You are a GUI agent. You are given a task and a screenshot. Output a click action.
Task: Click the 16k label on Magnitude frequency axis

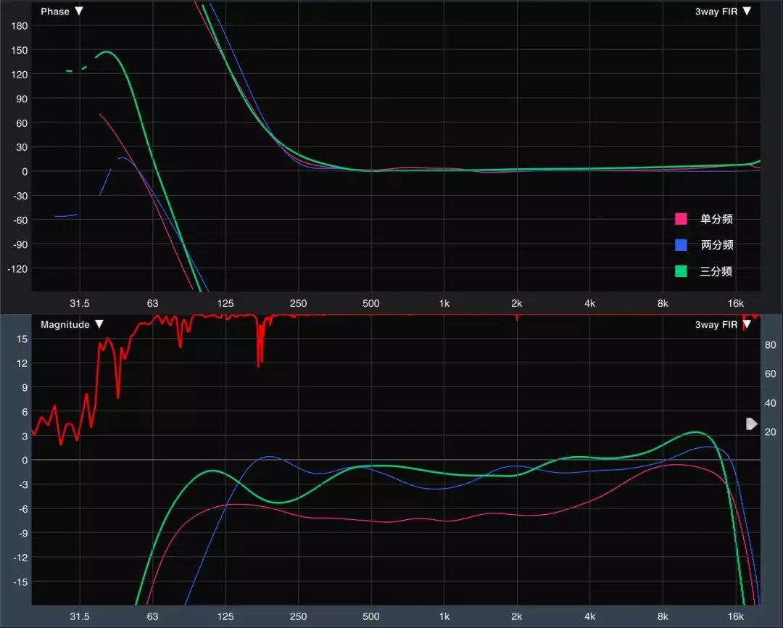(x=735, y=617)
